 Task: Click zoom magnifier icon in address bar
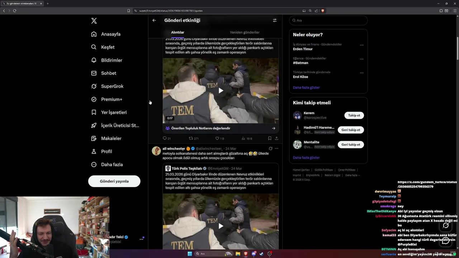(310, 11)
